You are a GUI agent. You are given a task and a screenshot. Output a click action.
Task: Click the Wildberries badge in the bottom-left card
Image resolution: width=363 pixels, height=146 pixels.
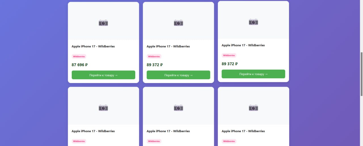pos(79,141)
